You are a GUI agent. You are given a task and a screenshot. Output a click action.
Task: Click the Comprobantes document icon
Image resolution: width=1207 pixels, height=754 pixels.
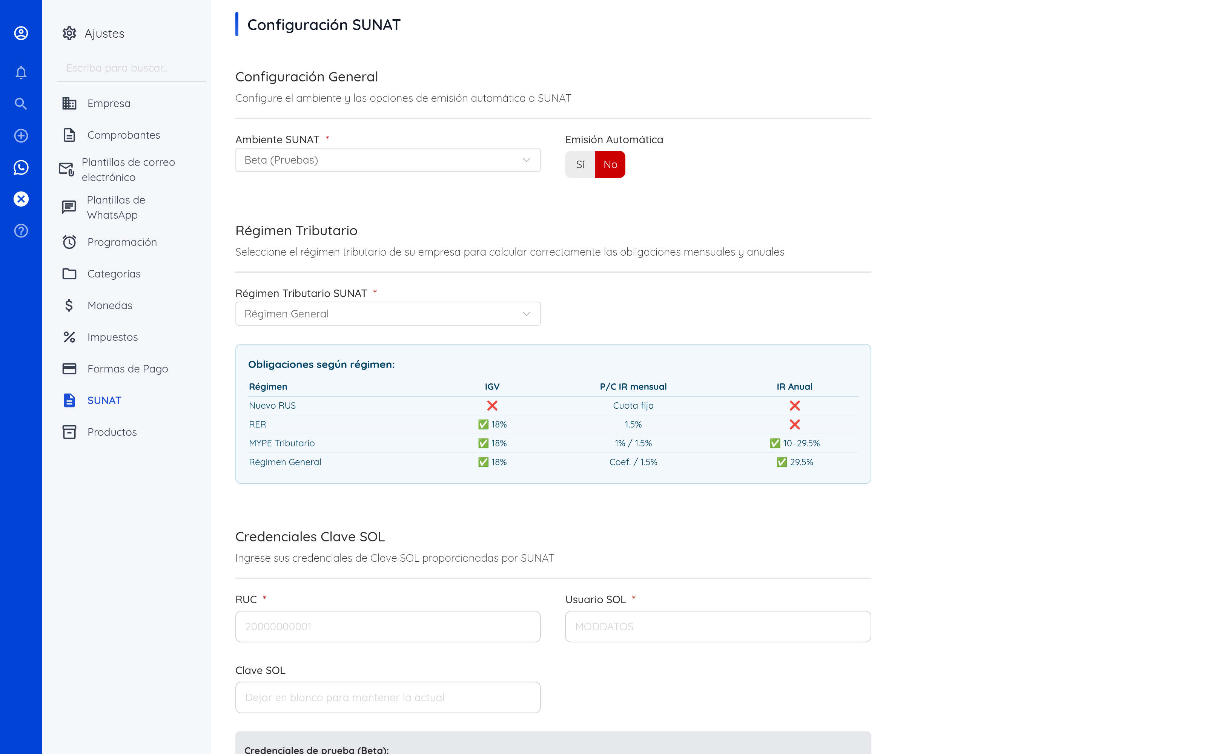tap(69, 135)
